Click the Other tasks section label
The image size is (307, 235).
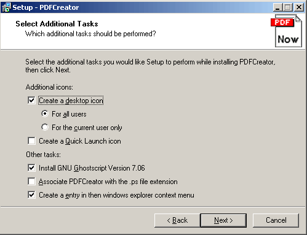(x=43, y=155)
